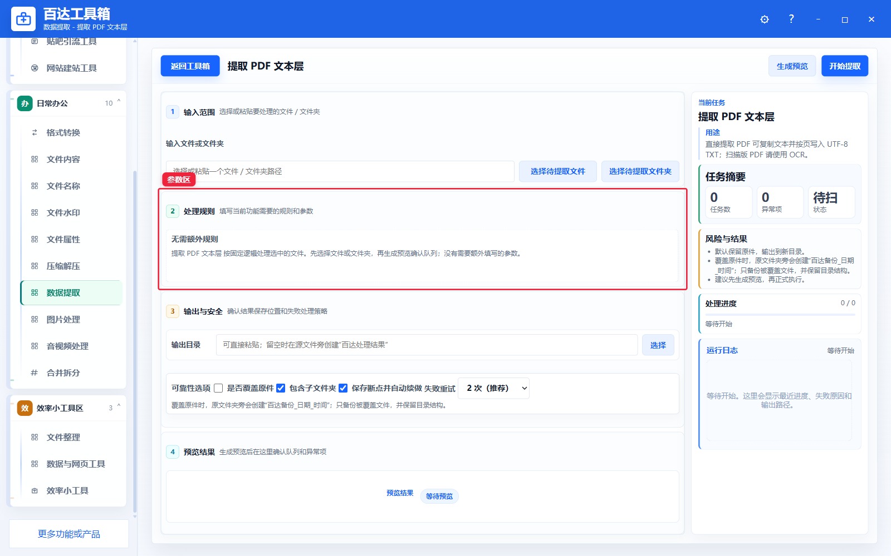Click the icon beside 图片处理

[x=35, y=319]
